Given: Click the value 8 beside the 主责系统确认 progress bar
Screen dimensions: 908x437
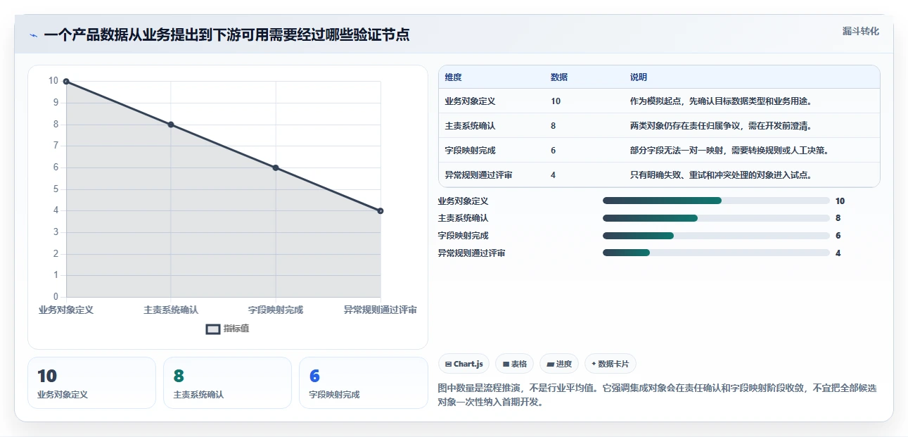Looking at the screenshot, I should 838,218.
